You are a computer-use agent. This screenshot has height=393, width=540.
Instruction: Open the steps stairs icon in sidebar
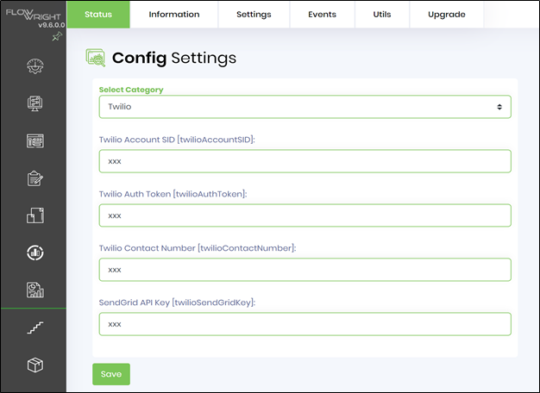coord(35,327)
